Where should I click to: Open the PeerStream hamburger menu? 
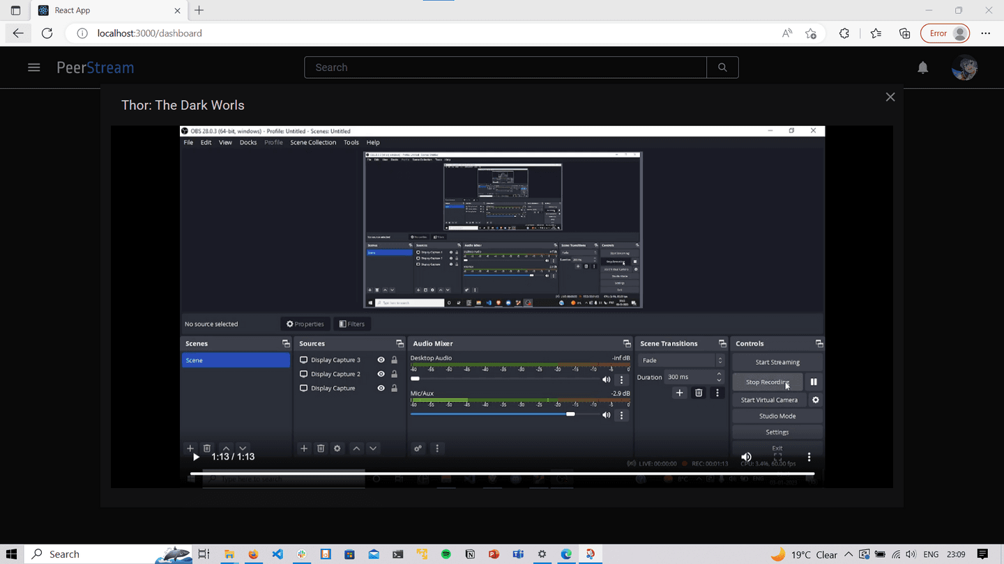[x=33, y=68]
